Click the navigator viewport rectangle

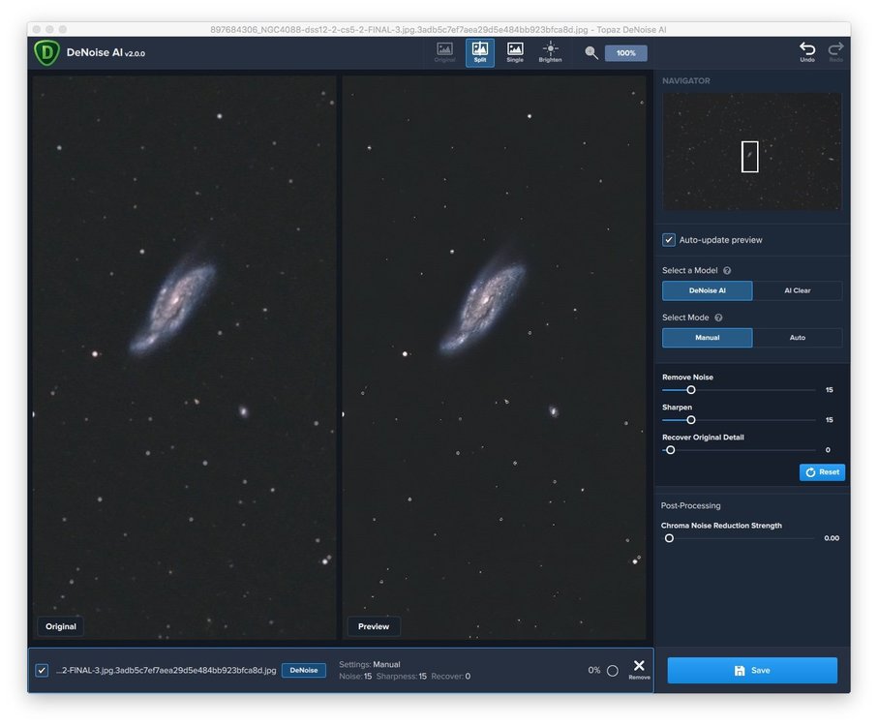(750, 157)
